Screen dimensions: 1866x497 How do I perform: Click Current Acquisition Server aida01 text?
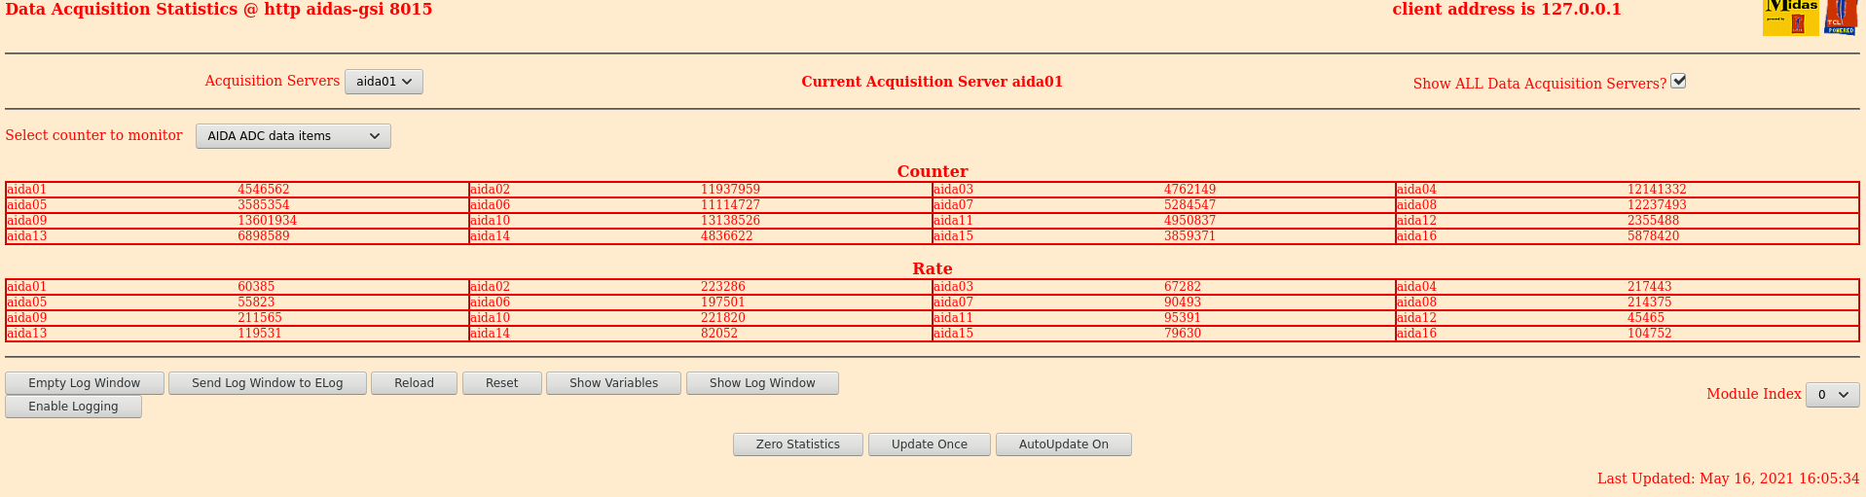tap(933, 82)
